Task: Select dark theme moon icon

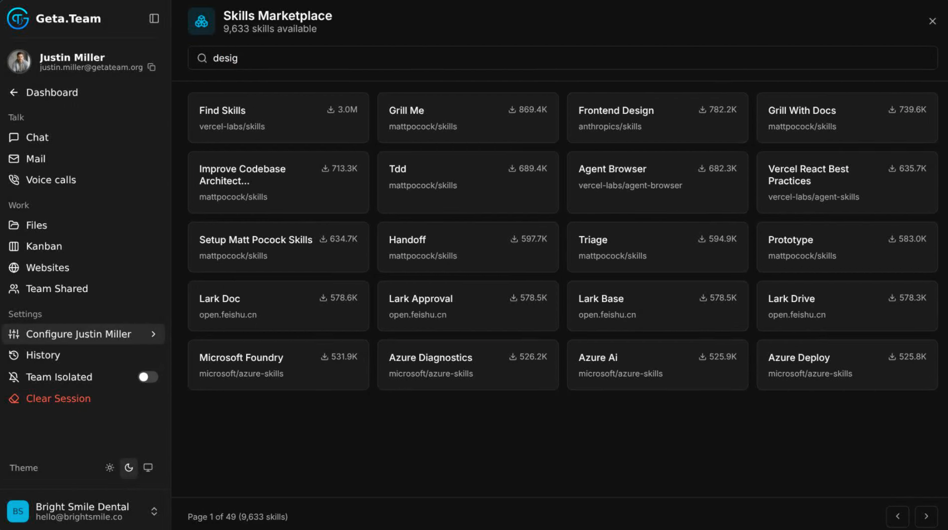Action: tap(129, 468)
